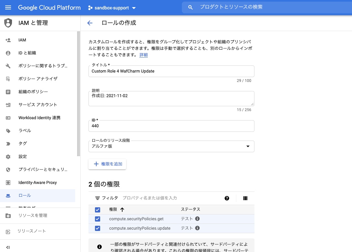Click info icon next to compute.securityPolicies.get status
352x252 pixels.
197,219
